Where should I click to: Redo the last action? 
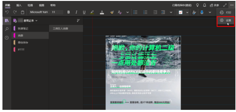[15, 12]
